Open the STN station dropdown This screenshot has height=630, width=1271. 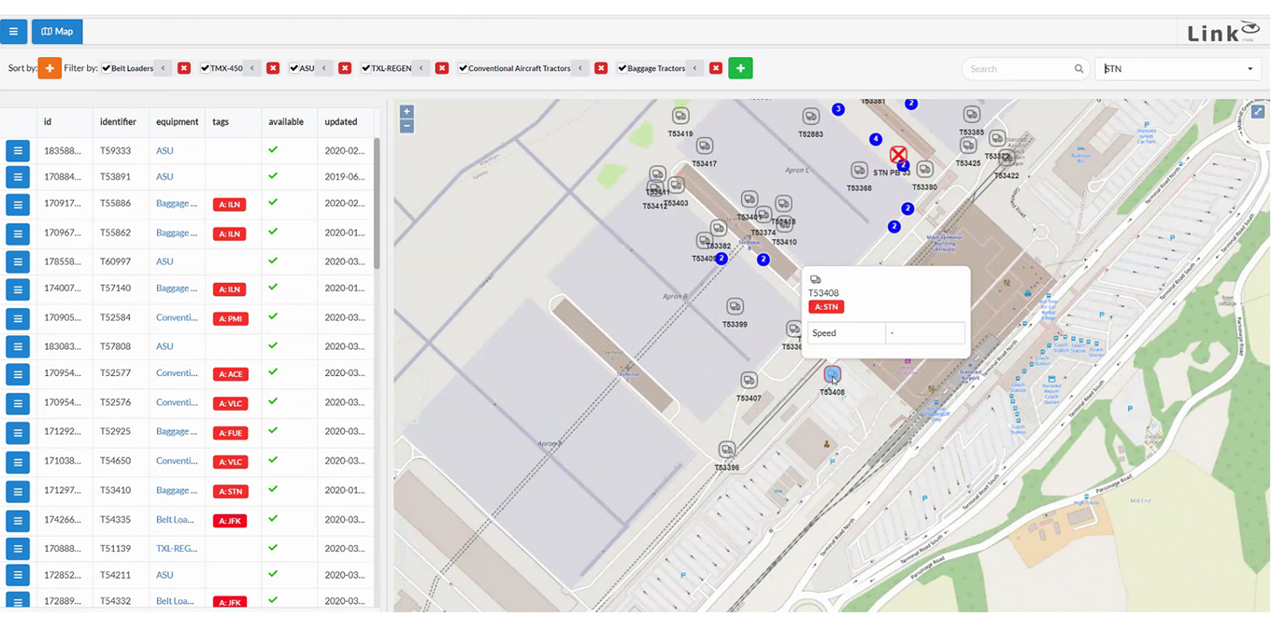(x=1178, y=68)
